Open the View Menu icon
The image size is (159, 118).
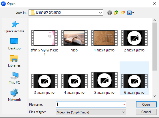pos(129,13)
